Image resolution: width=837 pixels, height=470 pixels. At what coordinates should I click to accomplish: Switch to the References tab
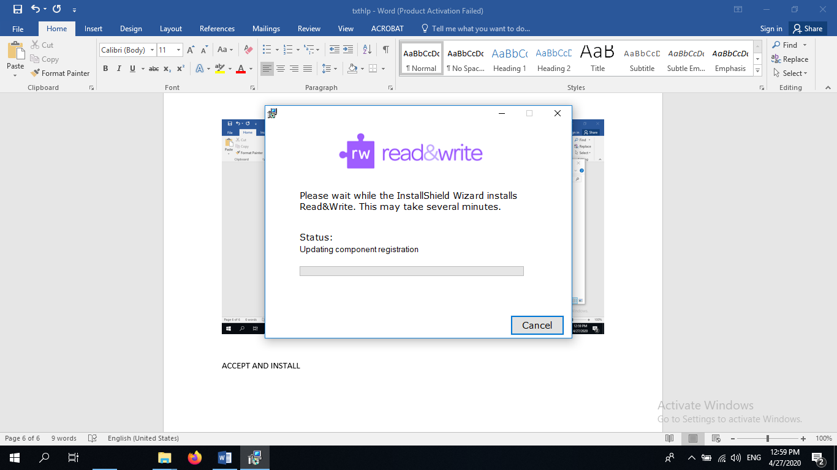click(x=217, y=29)
